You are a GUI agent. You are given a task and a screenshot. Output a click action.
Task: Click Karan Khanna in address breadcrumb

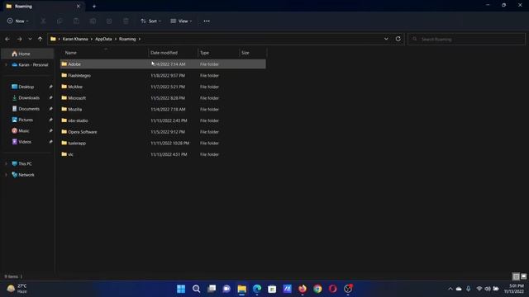point(75,39)
